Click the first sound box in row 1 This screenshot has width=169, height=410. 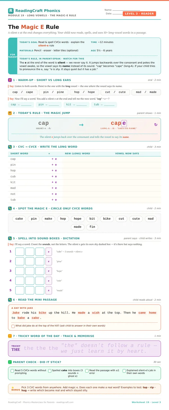pos(20,252)
